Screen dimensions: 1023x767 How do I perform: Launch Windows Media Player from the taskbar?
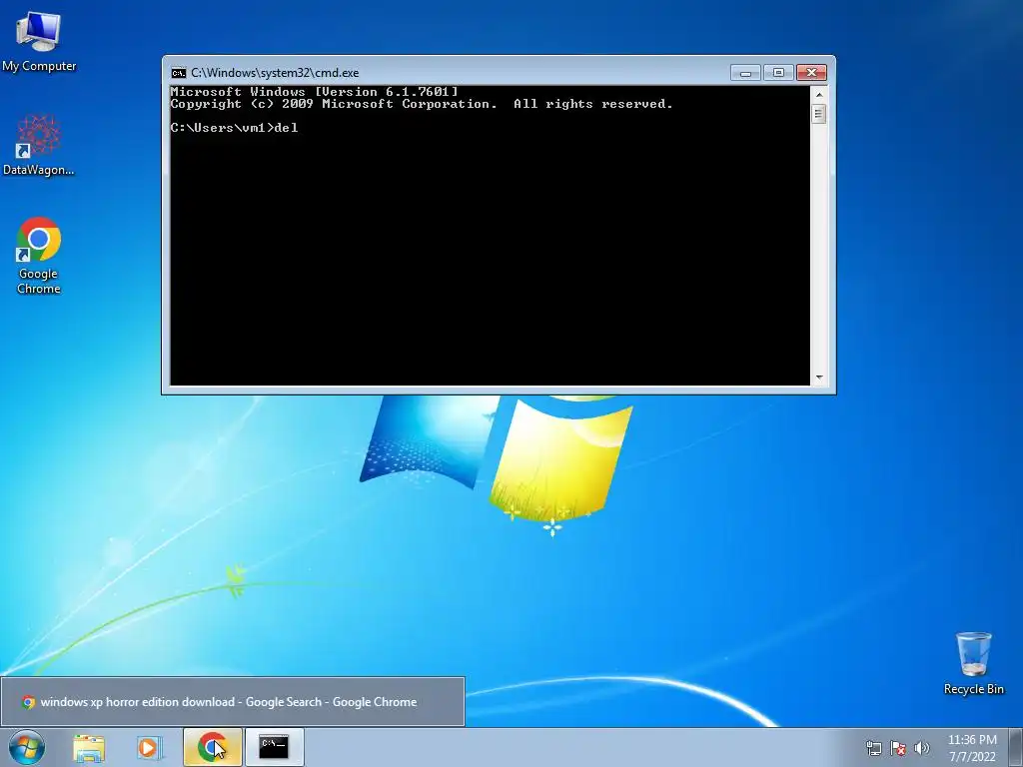click(149, 747)
